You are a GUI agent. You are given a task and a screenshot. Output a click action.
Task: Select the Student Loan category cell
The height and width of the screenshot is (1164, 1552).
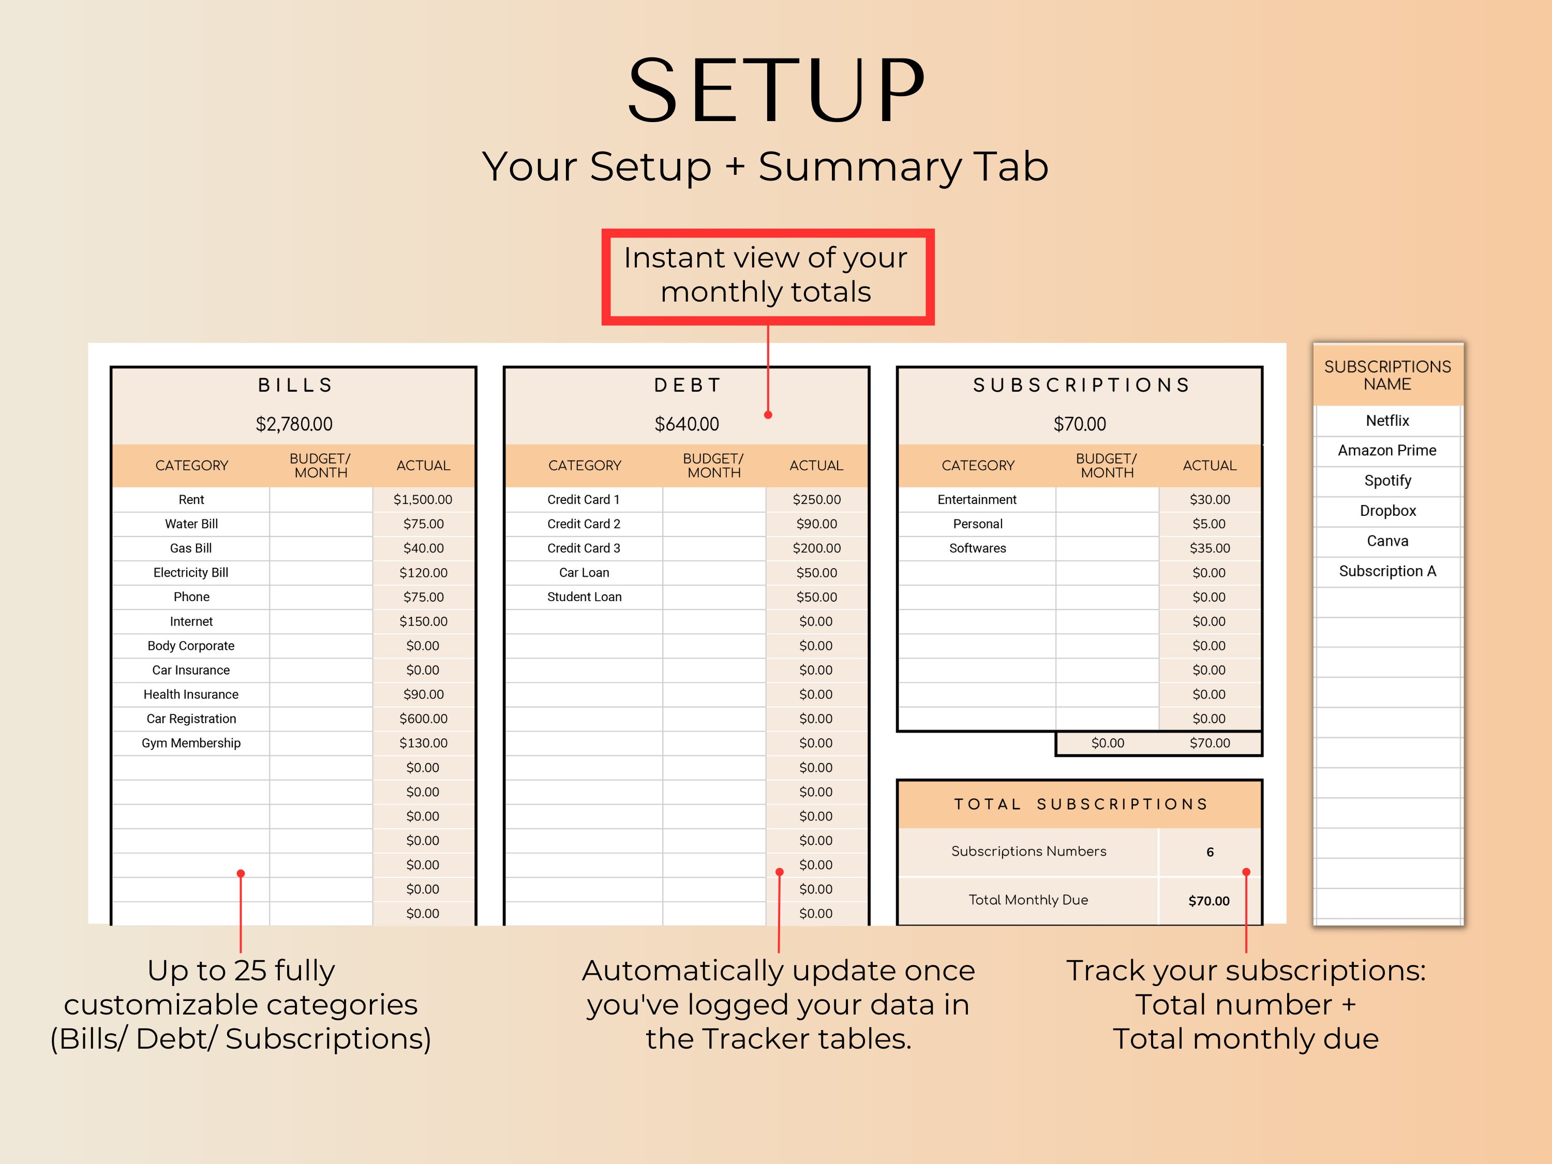[584, 597]
